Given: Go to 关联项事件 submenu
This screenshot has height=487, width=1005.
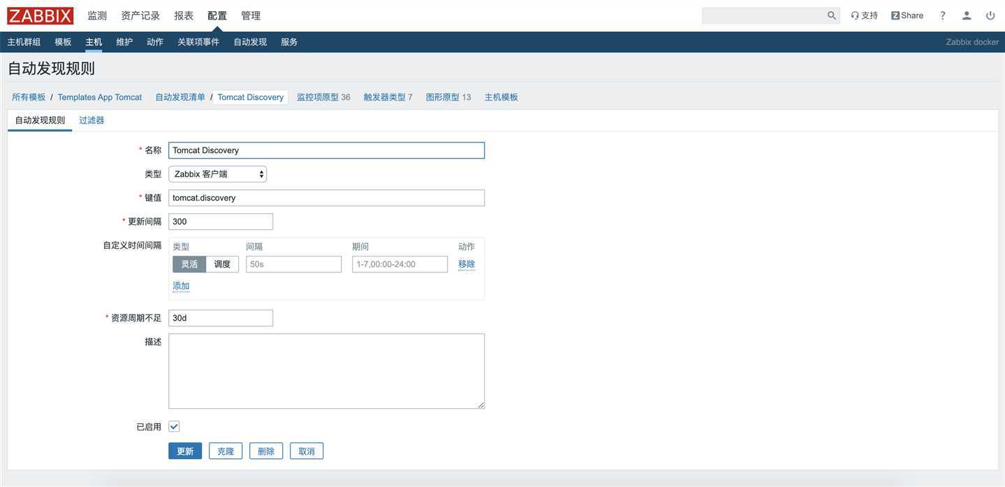Looking at the screenshot, I should point(198,42).
